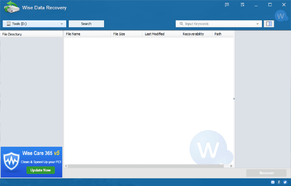Sort by the File Name column header

(x=87, y=34)
